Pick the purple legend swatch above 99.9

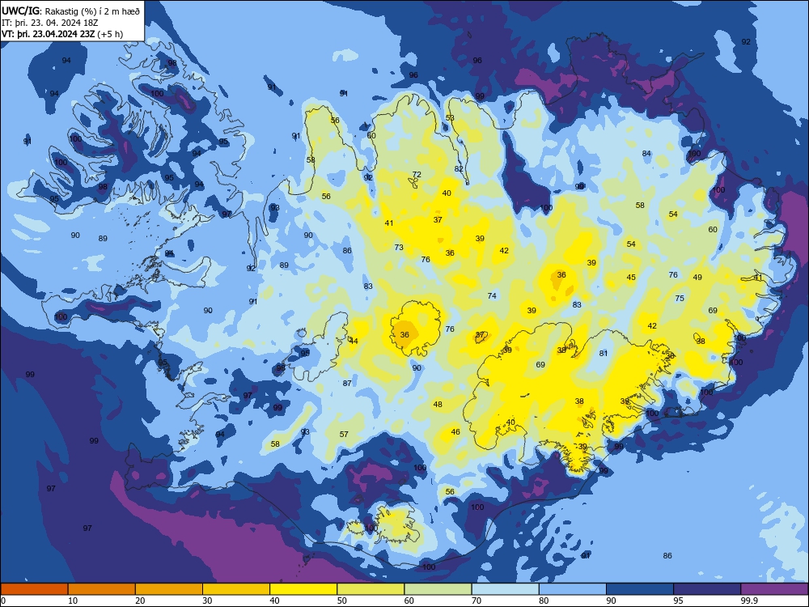(x=774, y=589)
